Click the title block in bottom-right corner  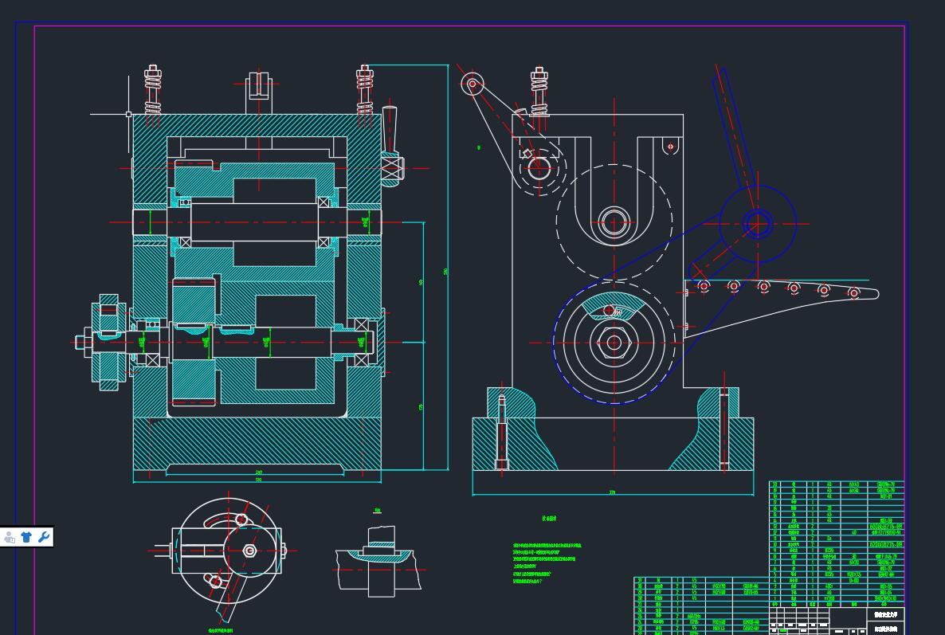837,620
